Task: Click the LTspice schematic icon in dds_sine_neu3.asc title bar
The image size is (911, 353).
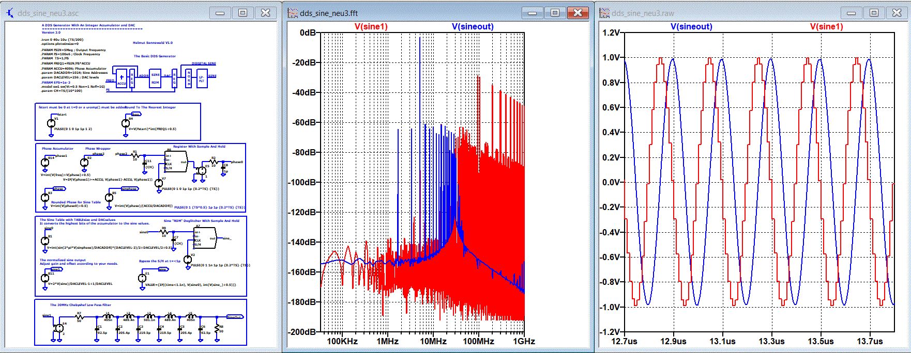Action: [x=9, y=13]
